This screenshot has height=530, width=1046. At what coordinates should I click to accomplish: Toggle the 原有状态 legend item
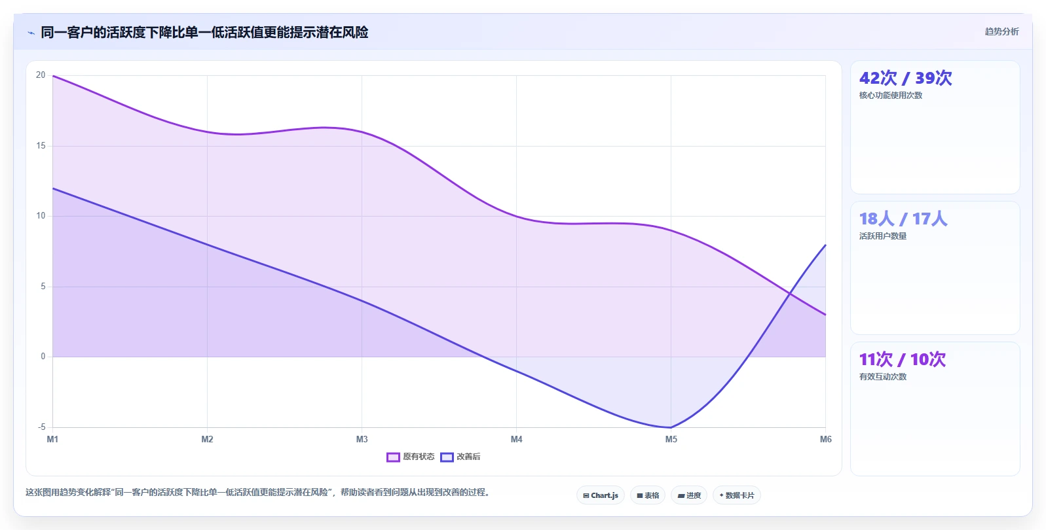click(411, 457)
